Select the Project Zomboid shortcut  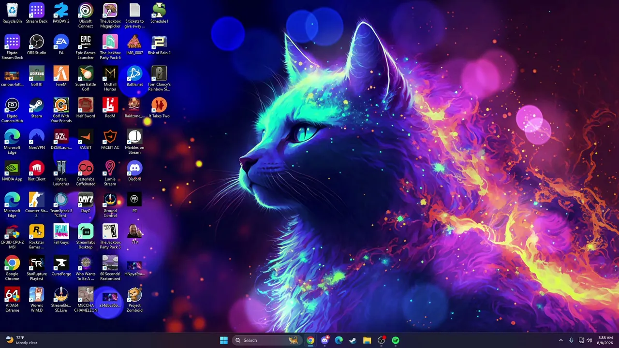(134, 300)
